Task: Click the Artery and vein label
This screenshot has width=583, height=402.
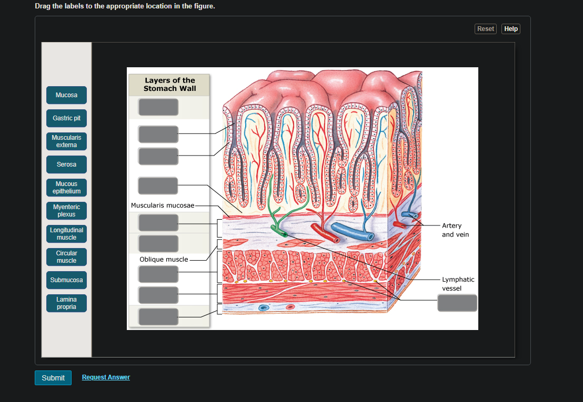Action: 455,230
